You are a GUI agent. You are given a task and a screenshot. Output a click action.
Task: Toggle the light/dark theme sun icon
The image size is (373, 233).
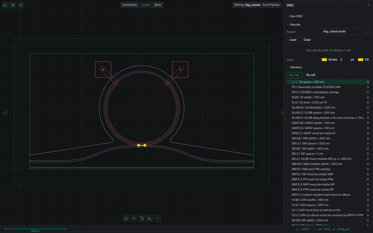pos(21,5)
